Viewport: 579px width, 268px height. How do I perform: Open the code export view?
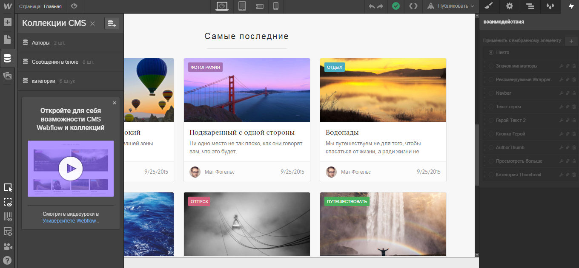(413, 6)
